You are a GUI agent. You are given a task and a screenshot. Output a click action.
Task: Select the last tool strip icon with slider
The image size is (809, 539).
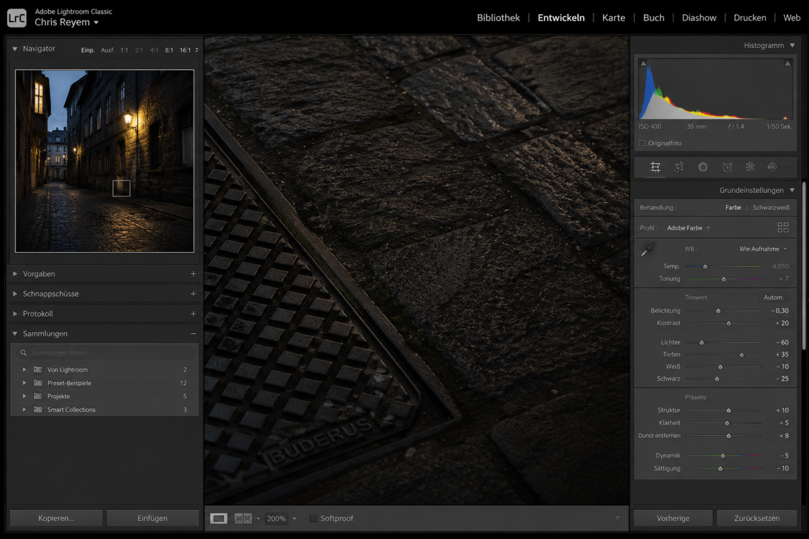773,167
